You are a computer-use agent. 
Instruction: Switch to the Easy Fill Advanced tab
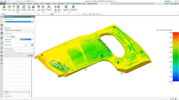(104, 4)
